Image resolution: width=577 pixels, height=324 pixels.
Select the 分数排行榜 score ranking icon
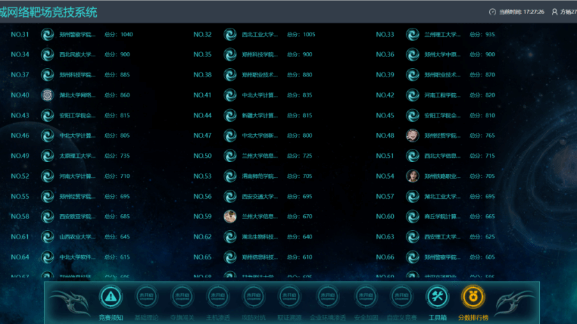point(473,297)
